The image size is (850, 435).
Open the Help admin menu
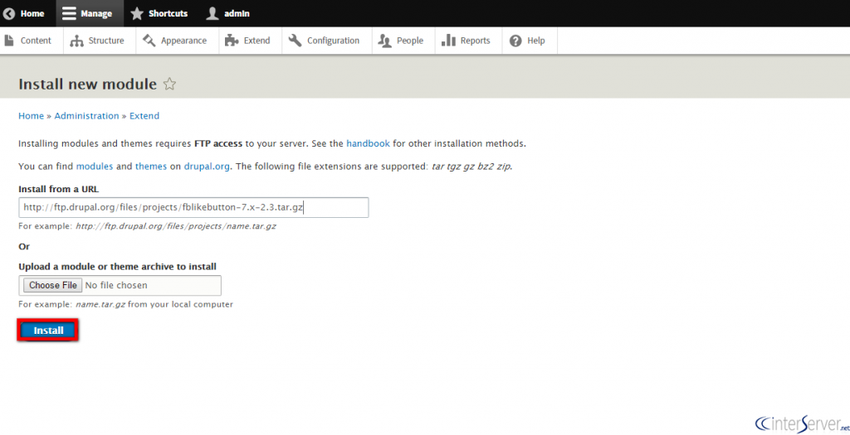530,41
